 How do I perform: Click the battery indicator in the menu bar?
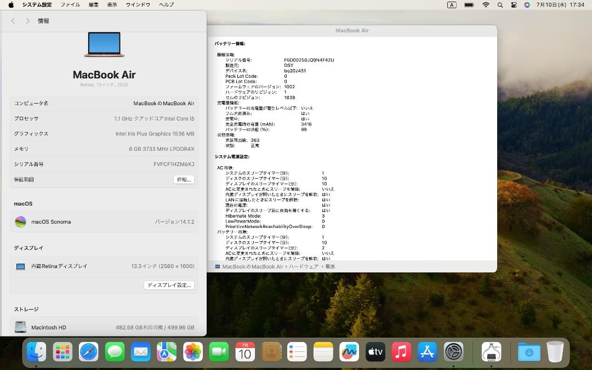click(x=469, y=4)
